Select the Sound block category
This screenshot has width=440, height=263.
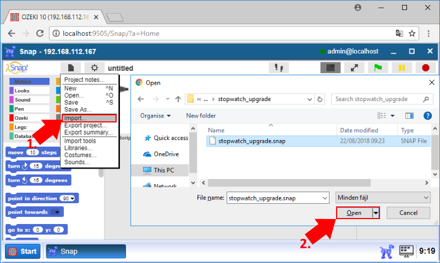[30, 100]
